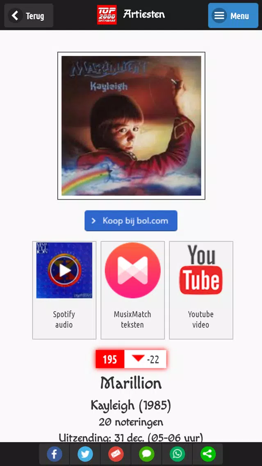View the Kayleigh album cover image
This screenshot has width=262, height=466.
(131, 126)
